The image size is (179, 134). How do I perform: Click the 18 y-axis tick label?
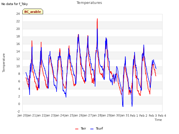pyautogui.click(x=18, y=37)
